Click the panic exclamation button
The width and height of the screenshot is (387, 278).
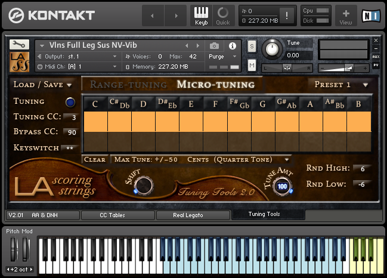(287, 16)
